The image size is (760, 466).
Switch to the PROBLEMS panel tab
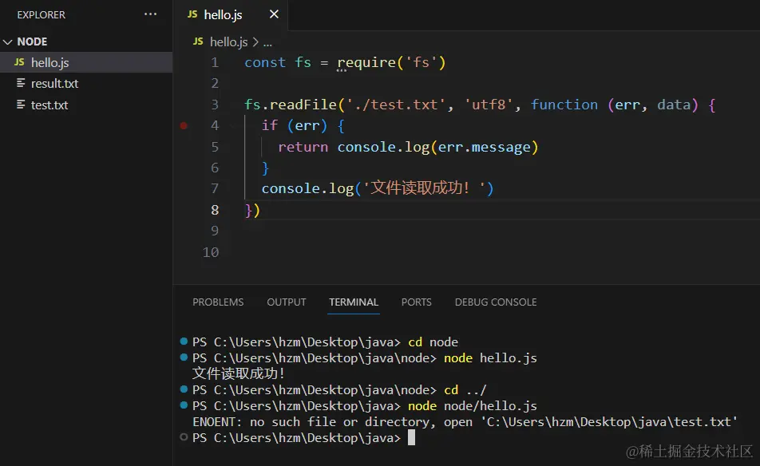[x=218, y=302]
